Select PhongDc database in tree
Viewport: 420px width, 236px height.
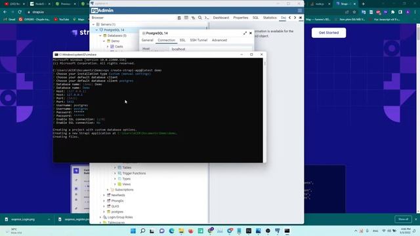click(x=117, y=201)
